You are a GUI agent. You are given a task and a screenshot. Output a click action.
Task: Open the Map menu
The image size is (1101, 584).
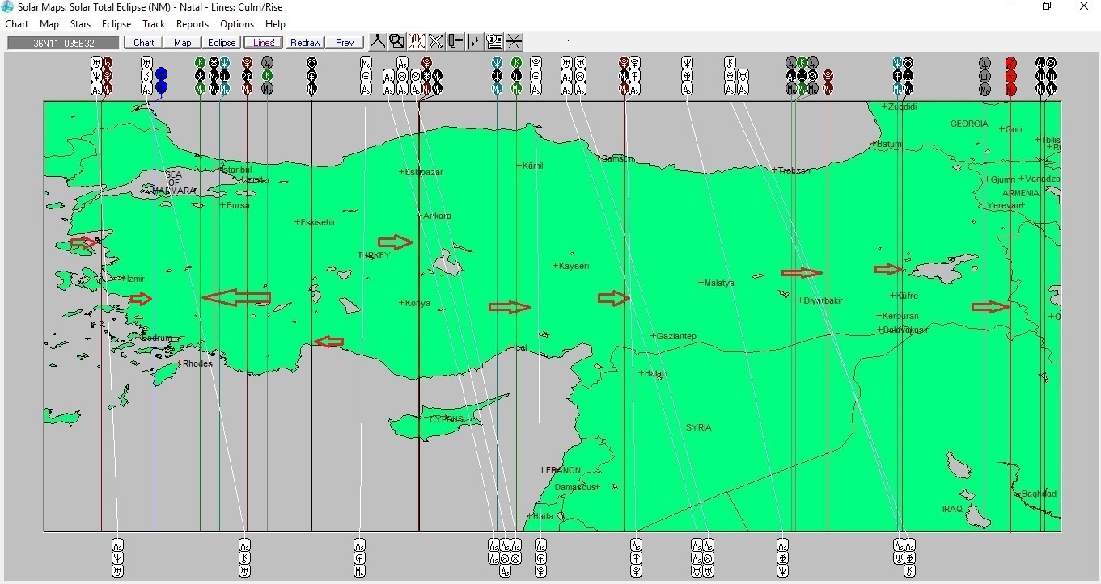[x=49, y=24]
